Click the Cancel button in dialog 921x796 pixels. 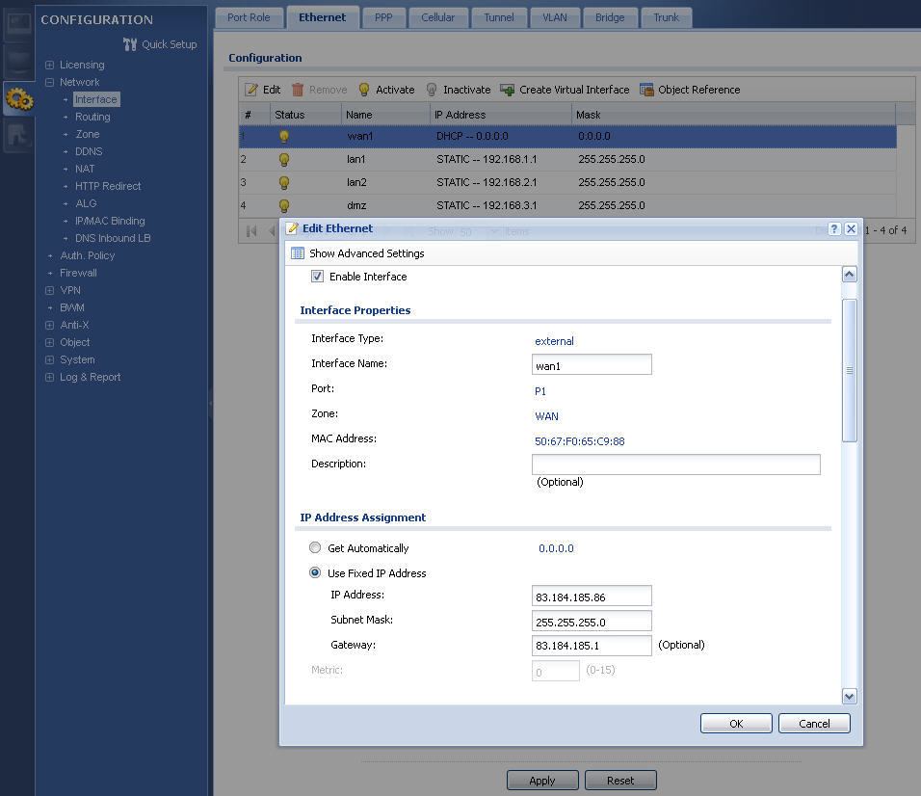point(814,724)
